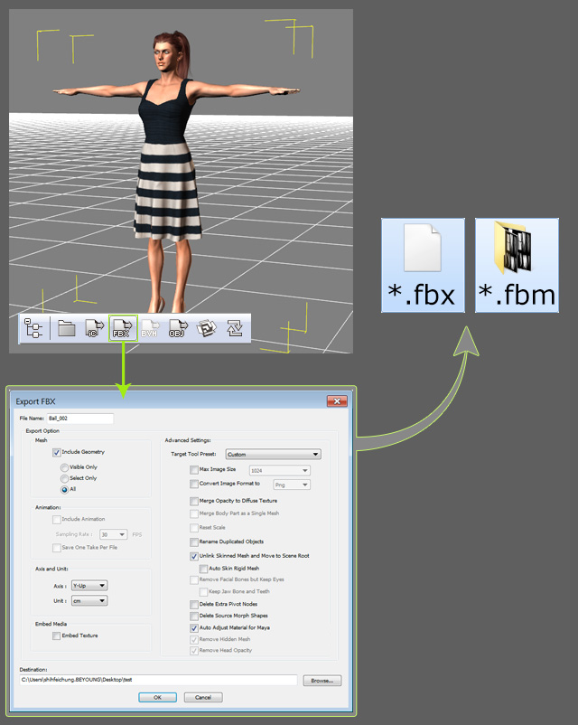This screenshot has height=725, width=578.
Task: Enable Delete Extra Pivot Nodes checkbox
Action: (x=194, y=605)
